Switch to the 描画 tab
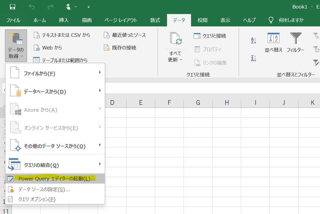Image resolution: width=320 pixels, height=214 pixels. (87, 20)
